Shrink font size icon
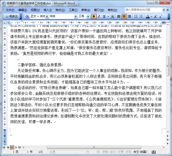 click(x=161, y=16)
